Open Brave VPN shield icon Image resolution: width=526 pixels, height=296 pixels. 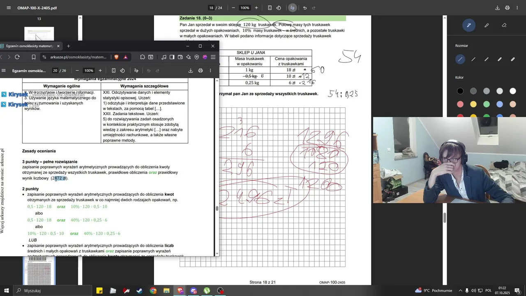click(197, 57)
